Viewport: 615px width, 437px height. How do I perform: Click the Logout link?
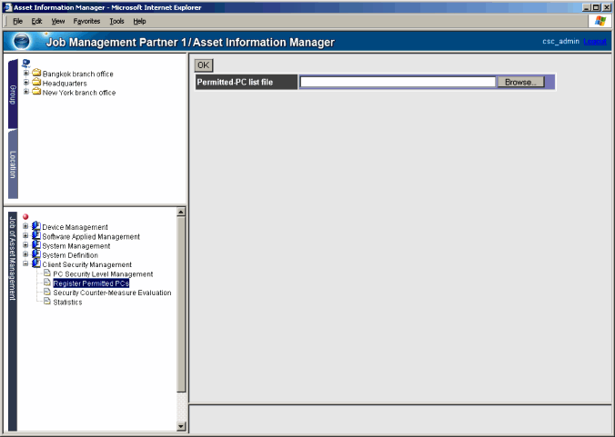click(x=595, y=42)
